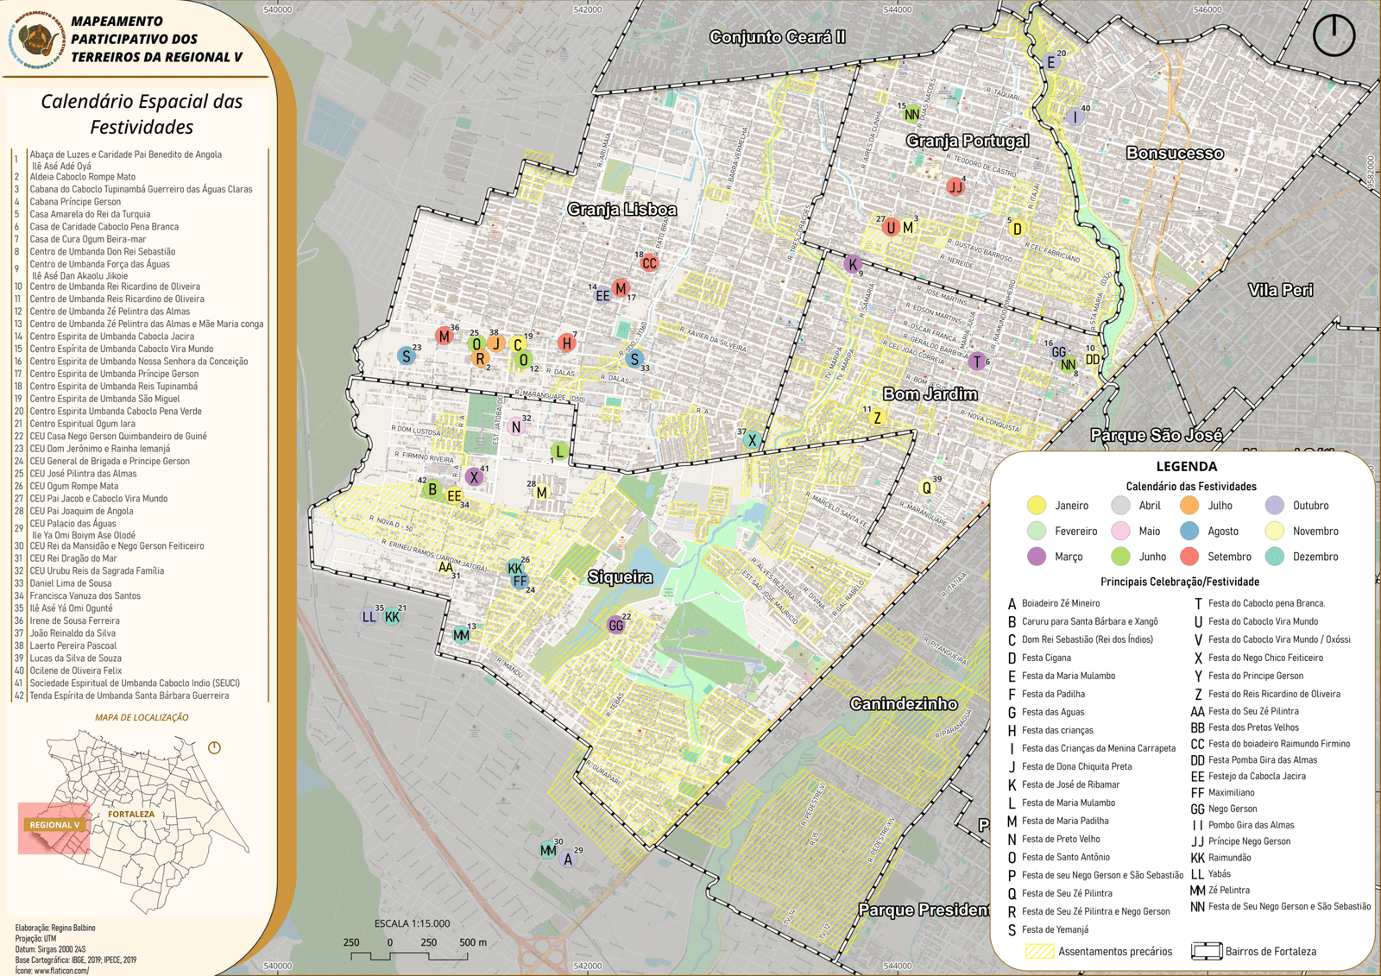Viewport: 1381px width, 976px height.
Task: Select the red JJ marker in Granja Portugal
Action: tap(955, 187)
